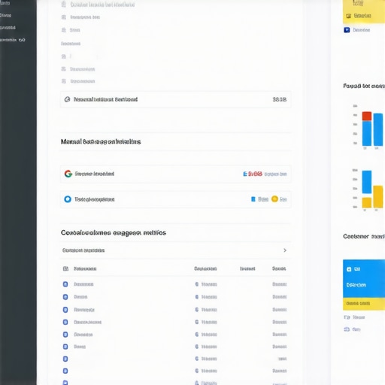Click the grid icon in the table header

[65, 268]
